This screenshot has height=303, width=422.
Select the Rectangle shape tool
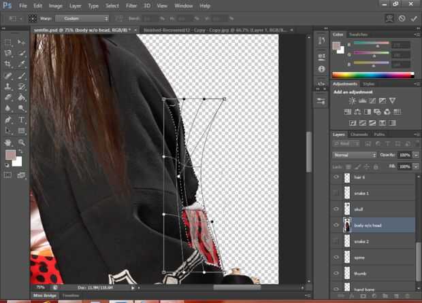click(x=21, y=131)
